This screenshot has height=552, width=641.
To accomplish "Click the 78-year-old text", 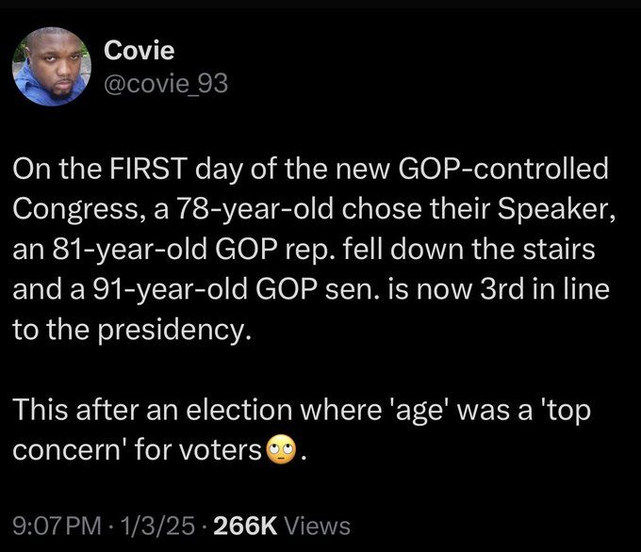I will [255, 209].
